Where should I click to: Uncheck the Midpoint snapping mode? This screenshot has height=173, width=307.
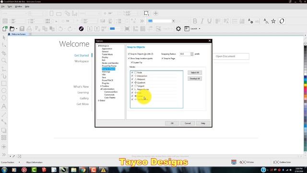click(x=132, y=79)
